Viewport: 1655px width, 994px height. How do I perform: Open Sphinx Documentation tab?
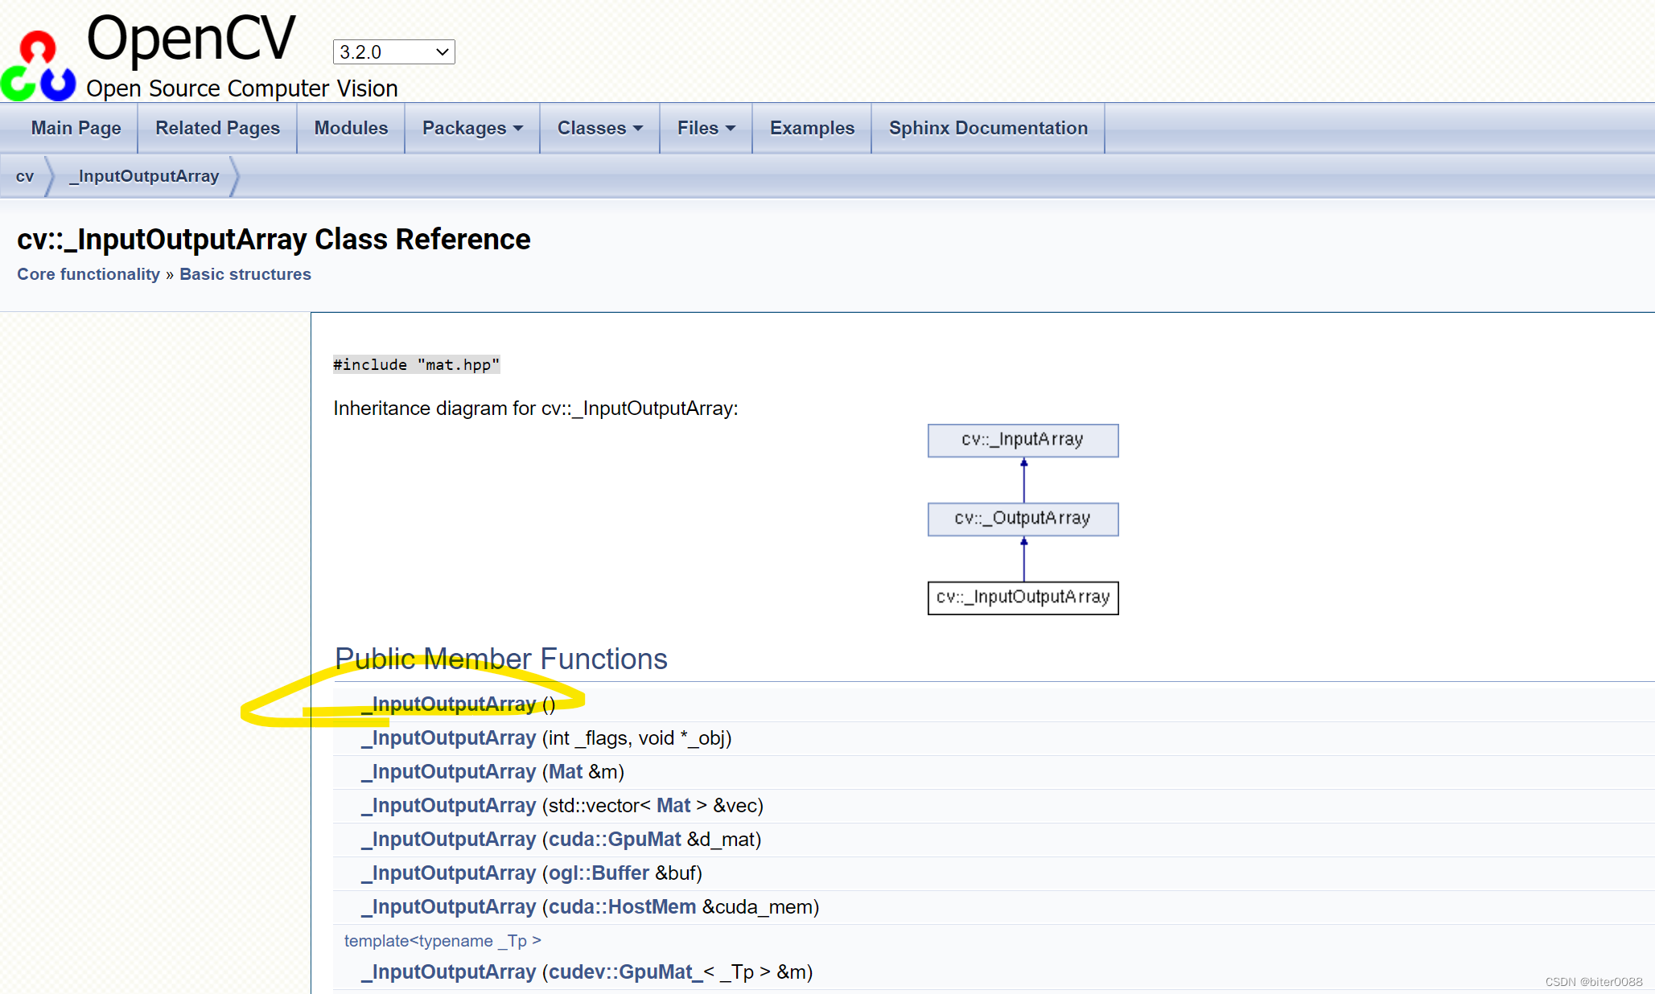(x=988, y=128)
